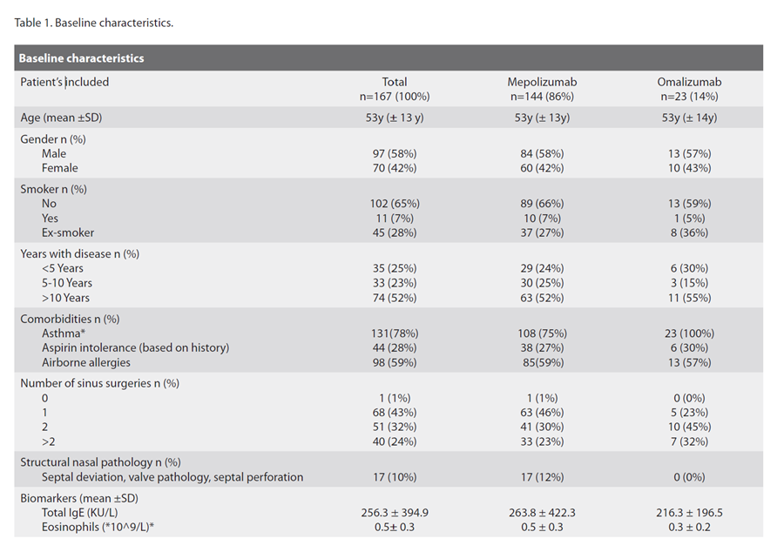
Task: Click the "Ex-smoker" row label
Action: [x=68, y=232]
